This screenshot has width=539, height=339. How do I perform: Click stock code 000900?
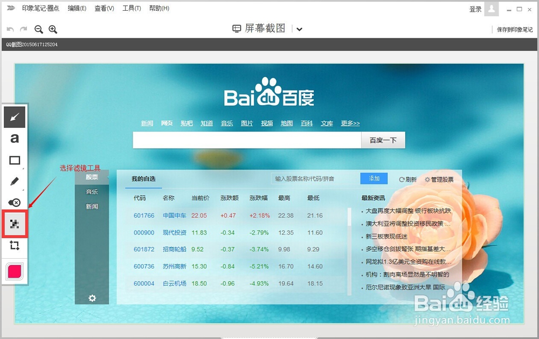(144, 233)
